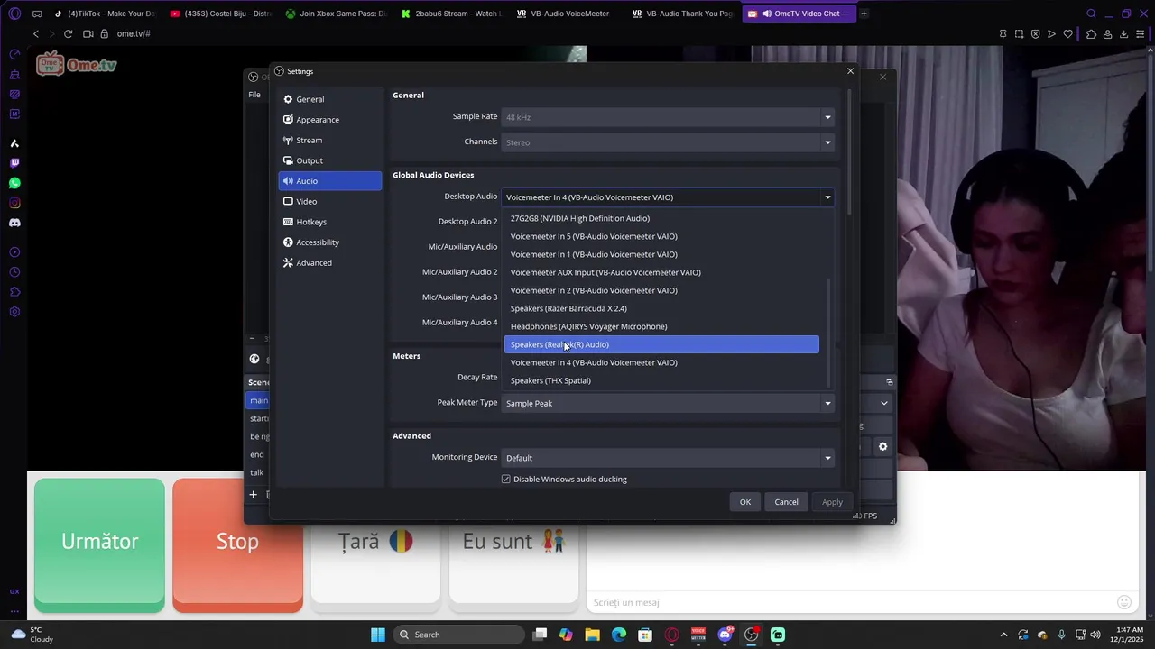Choose Voicemeeter AUX Input option
Image resolution: width=1155 pixels, height=649 pixels.
coord(661,272)
